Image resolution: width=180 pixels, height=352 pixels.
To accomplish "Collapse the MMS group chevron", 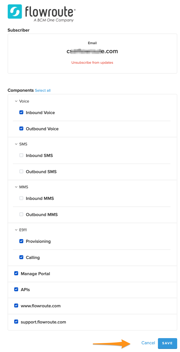I will pos(16,187).
